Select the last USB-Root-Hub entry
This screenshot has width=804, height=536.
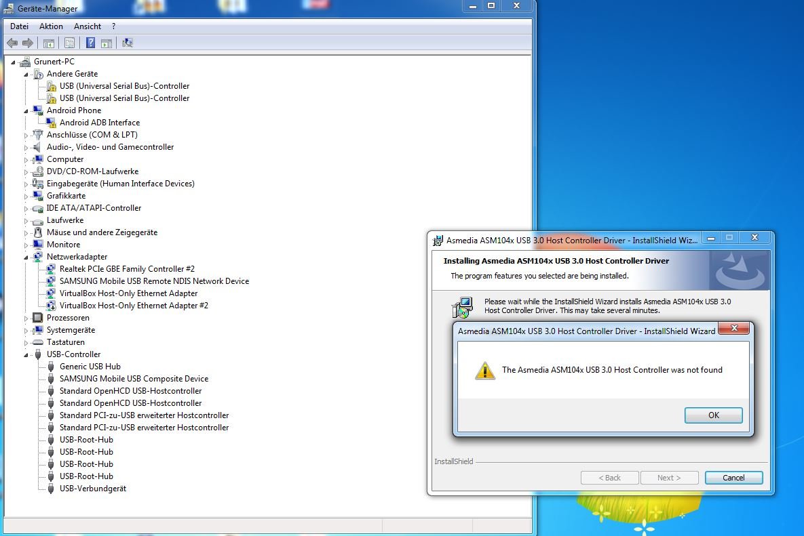point(86,476)
